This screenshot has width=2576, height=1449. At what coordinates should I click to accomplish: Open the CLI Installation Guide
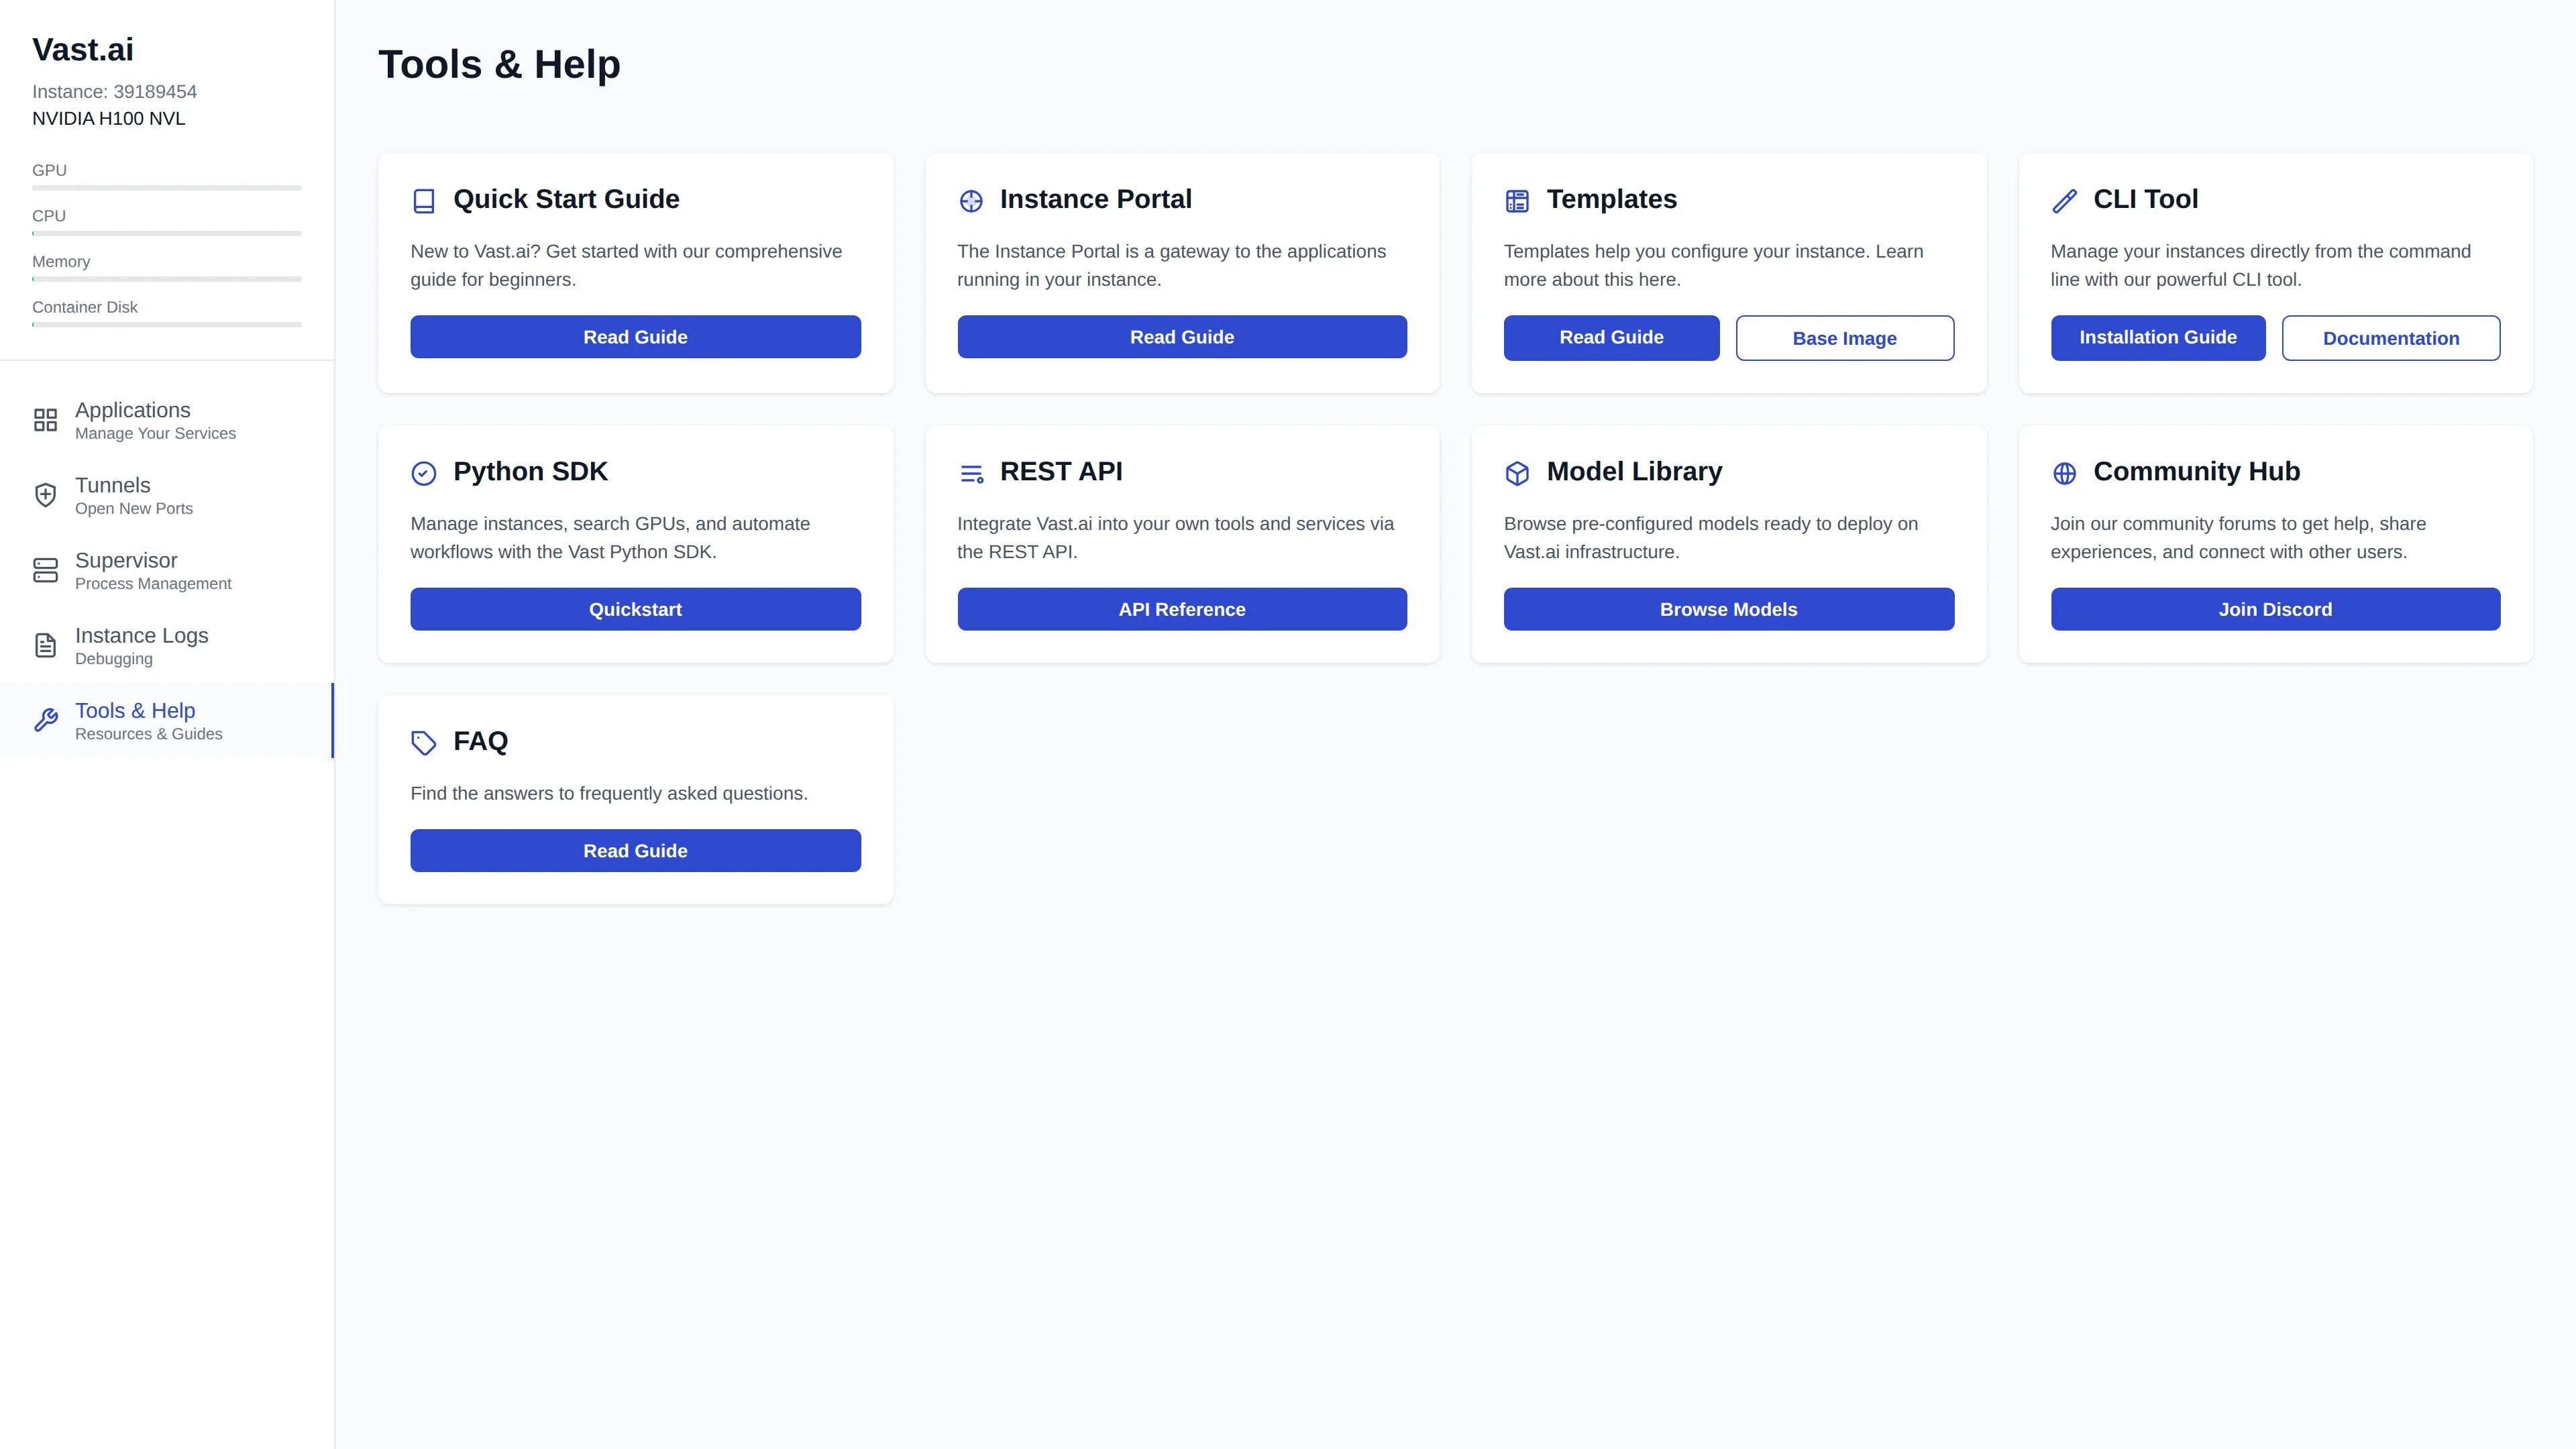coord(2158,338)
